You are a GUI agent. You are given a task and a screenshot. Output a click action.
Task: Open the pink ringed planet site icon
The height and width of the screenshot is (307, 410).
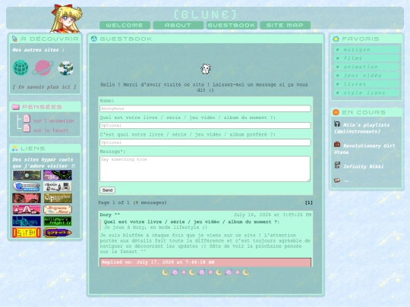tap(43, 67)
